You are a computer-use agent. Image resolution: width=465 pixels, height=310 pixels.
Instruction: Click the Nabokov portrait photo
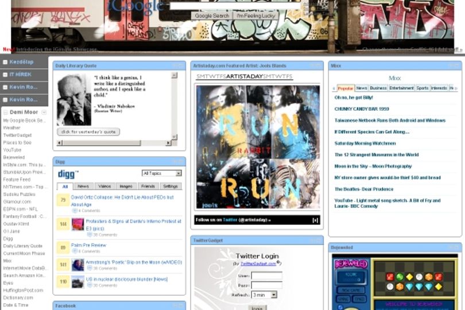point(74,100)
